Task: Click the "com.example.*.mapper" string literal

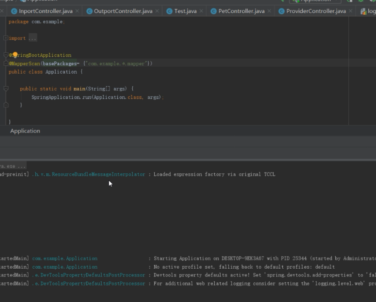Action: 116,63
